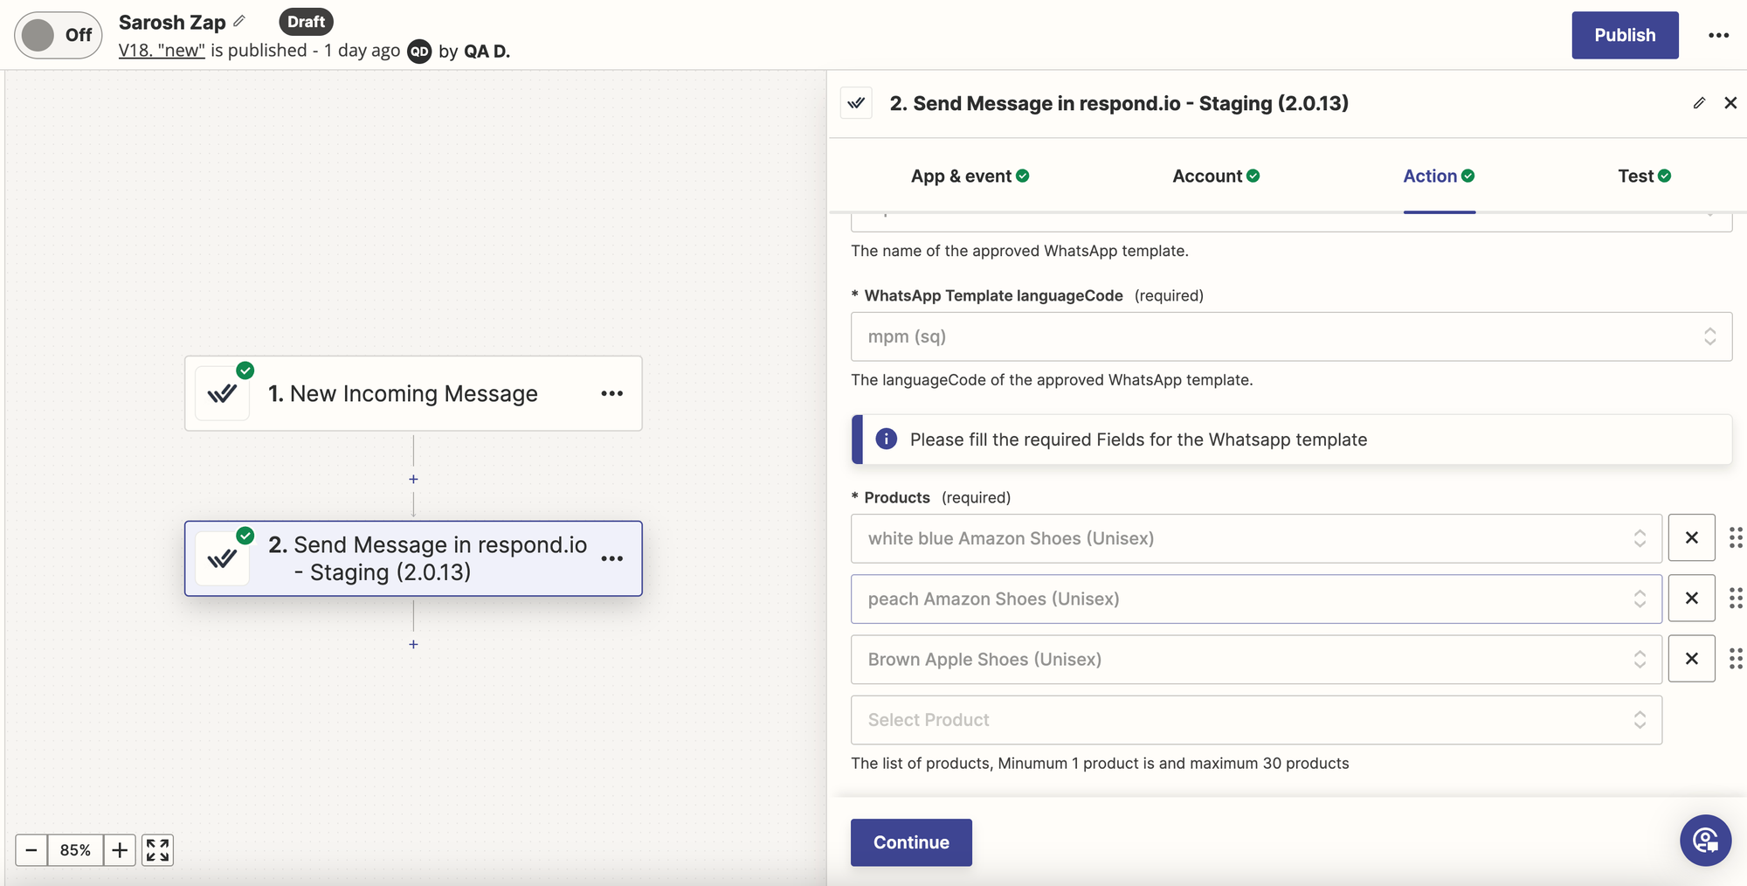
Task: Remove the Brown Apple Shoes product
Action: [x=1691, y=659]
